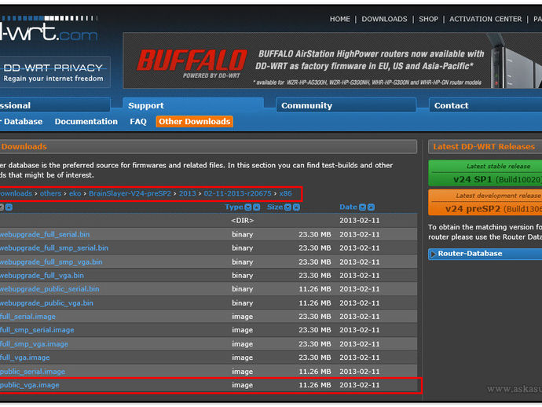This screenshot has width=542, height=407.
Task: Open Router Database sub-tab
Action: (x=21, y=121)
